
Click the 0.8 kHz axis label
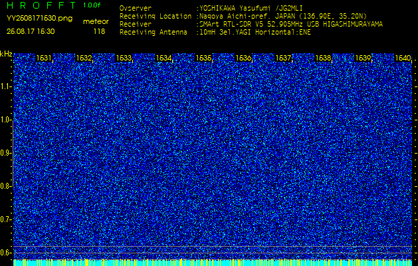pos(5,186)
